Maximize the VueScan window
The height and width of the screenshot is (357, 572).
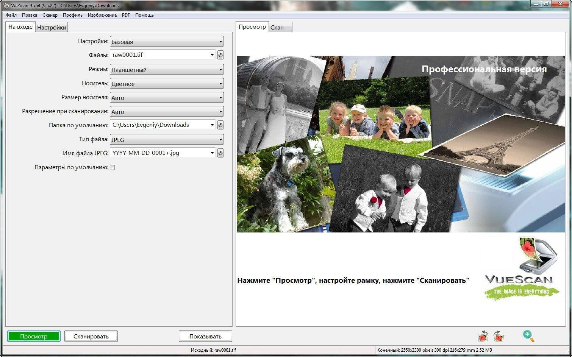tap(547, 4)
